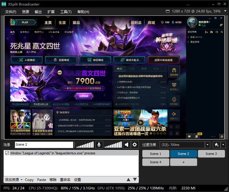Click the 版本热点 mask icon
Screen dimensions: 229x192
click(x=174, y=86)
